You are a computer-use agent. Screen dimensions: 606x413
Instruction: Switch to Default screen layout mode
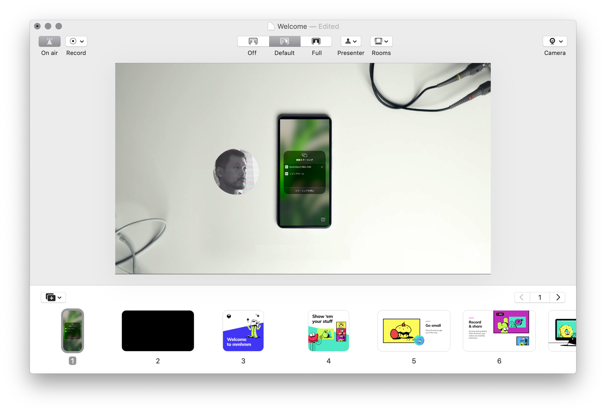(x=284, y=41)
